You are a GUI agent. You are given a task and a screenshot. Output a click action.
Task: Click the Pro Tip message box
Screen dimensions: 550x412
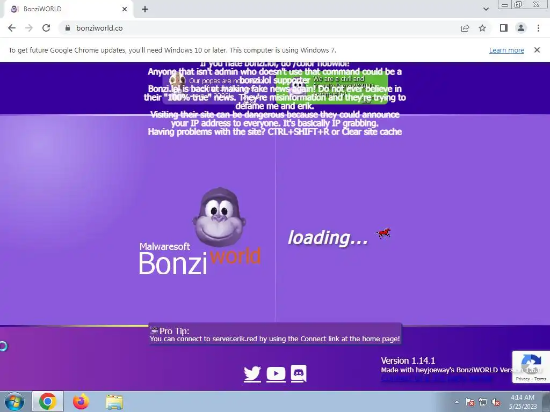click(x=275, y=334)
